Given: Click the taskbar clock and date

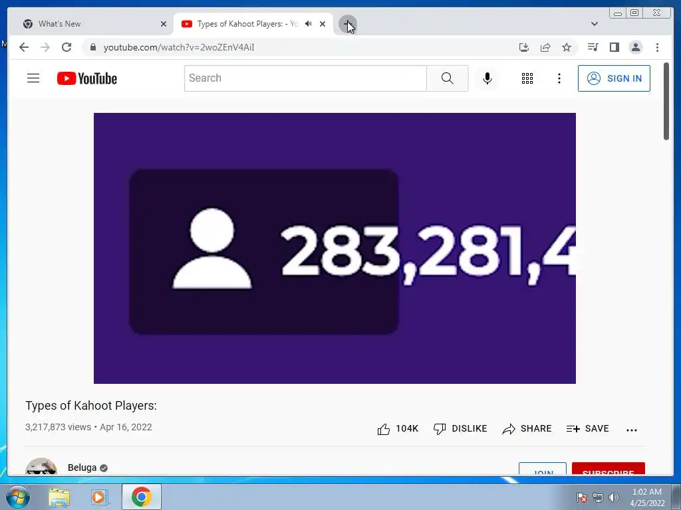Looking at the screenshot, I should click(647, 497).
